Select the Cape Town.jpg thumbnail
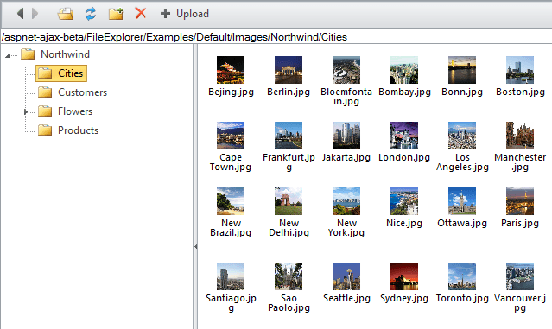 tap(231, 136)
